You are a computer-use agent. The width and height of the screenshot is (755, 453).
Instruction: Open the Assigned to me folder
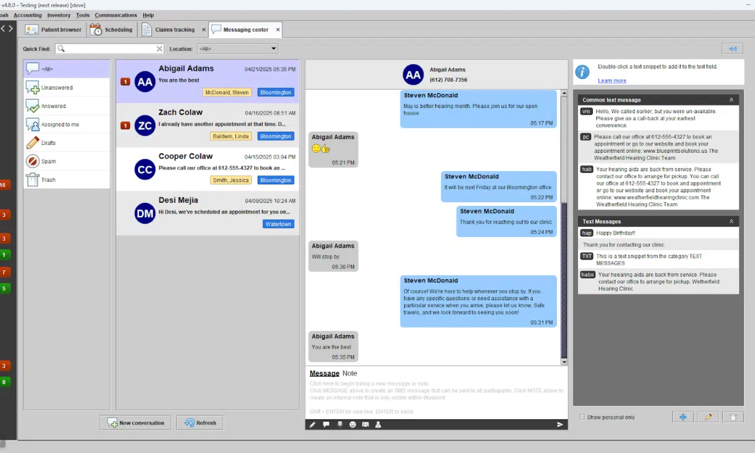(x=67, y=124)
